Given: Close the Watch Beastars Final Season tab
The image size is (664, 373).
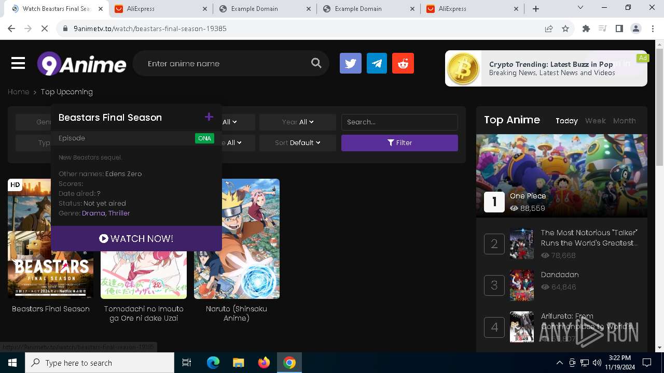Looking at the screenshot, I should coord(100,9).
